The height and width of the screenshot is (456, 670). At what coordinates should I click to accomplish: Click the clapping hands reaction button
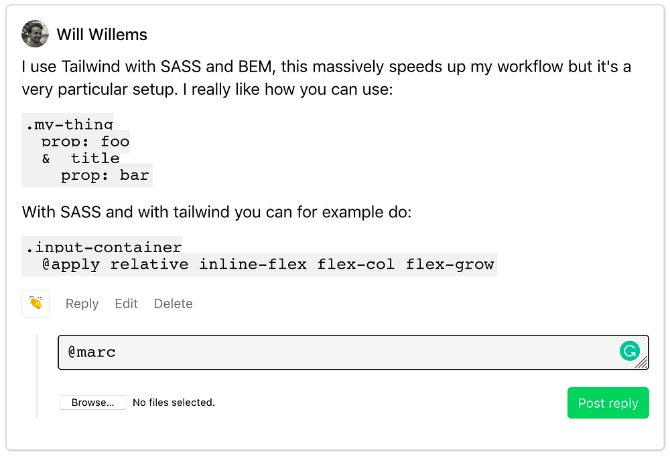pyautogui.click(x=35, y=303)
